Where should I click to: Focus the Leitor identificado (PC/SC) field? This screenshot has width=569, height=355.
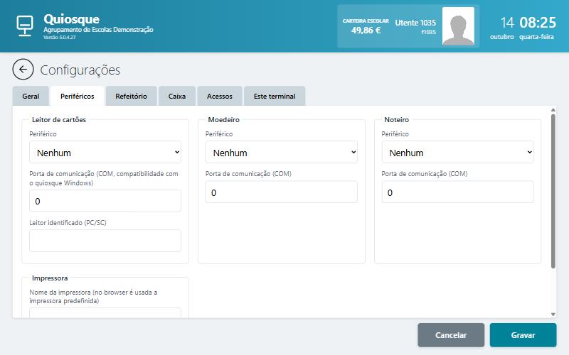(x=105, y=241)
